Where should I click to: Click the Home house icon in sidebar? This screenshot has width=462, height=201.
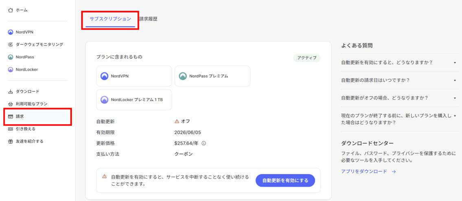11,10
